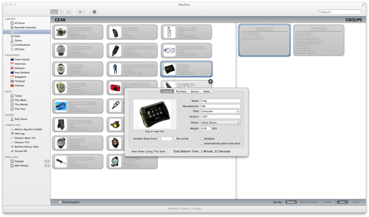Select the Photography group card

pyautogui.click(x=264, y=40)
